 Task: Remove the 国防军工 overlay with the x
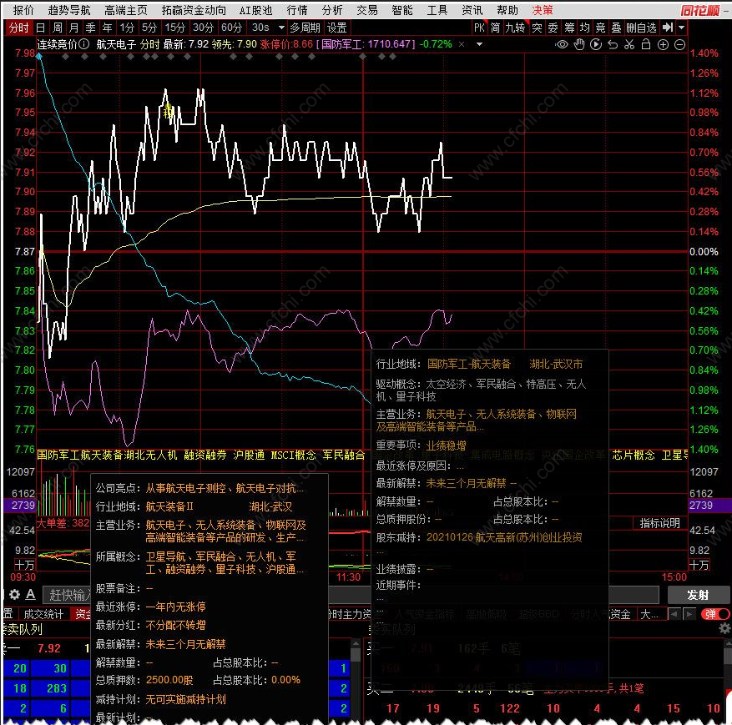click(462, 44)
